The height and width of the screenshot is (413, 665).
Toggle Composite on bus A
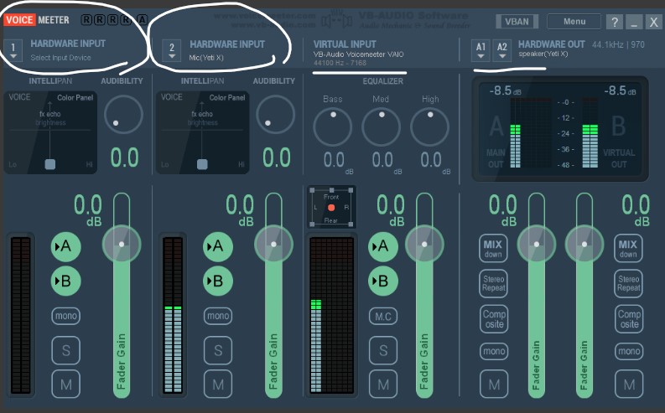pyautogui.click(x=494, y=318)
